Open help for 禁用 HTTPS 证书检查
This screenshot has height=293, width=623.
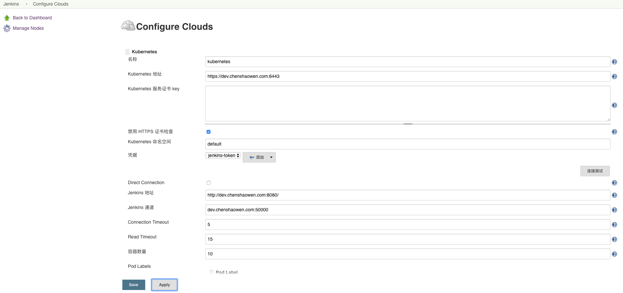(614, 132)
